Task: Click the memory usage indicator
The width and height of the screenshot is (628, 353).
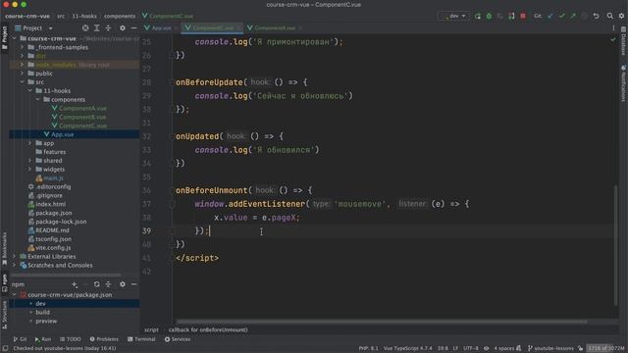Action: (605, 348)
